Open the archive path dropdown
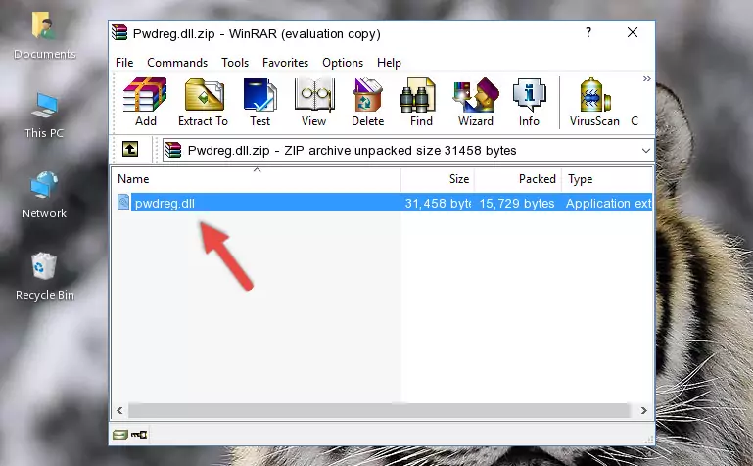Viewport: 753px width, 466px height. pyautogui.click(x=646, y=151)
